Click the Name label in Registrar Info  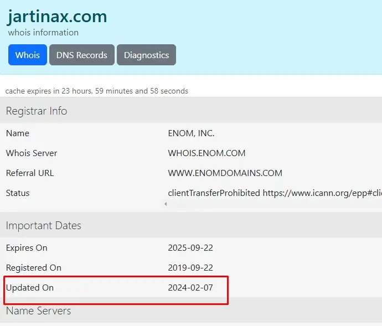[18, 133]
